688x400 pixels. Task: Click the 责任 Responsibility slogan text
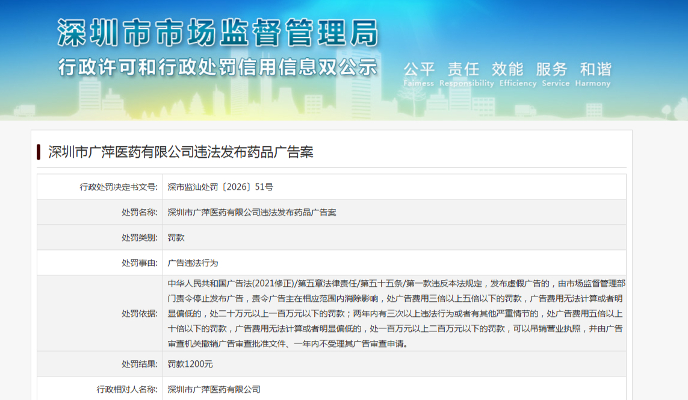pos(466,73)
